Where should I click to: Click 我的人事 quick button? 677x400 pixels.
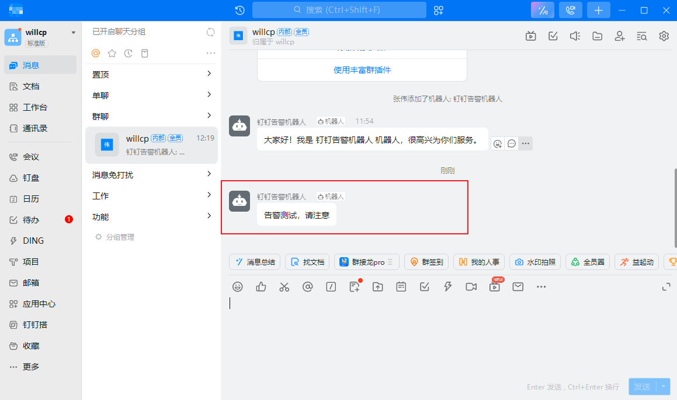479,262
